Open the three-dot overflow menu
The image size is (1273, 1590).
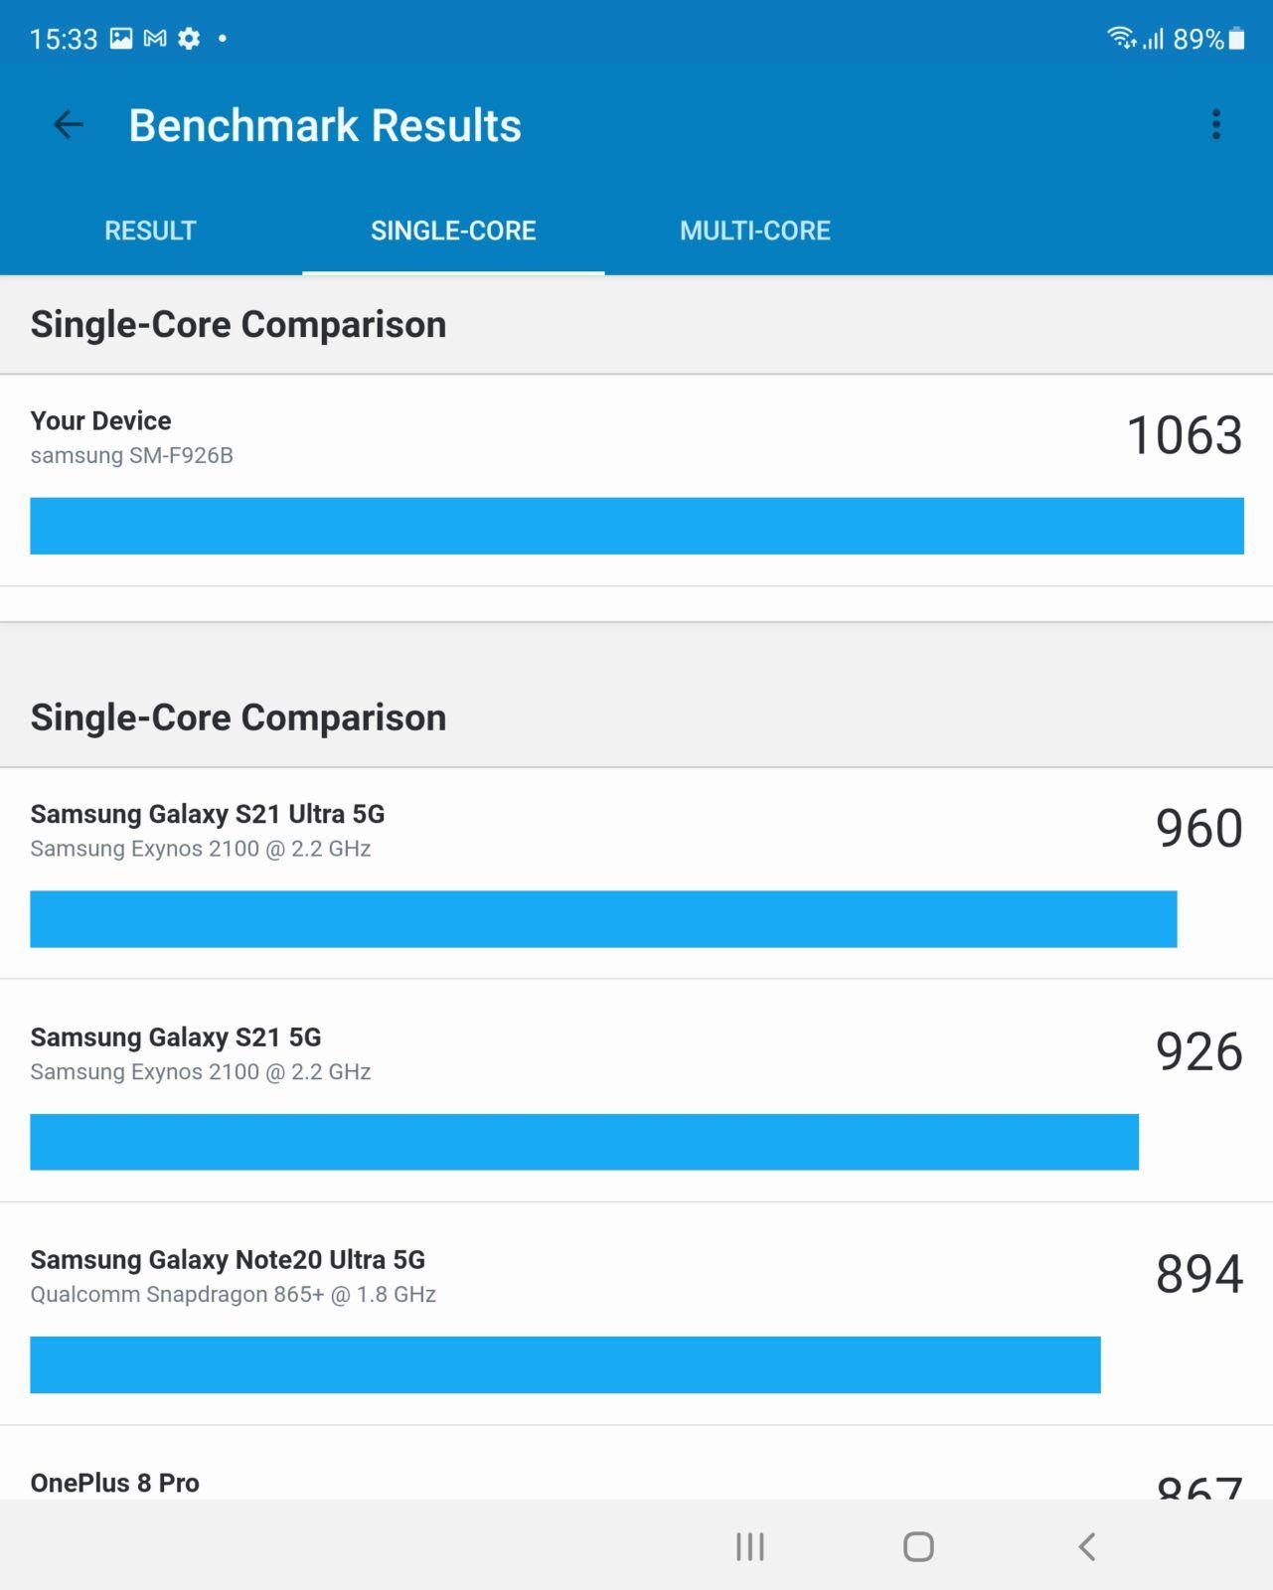(x=1215, y=125)
